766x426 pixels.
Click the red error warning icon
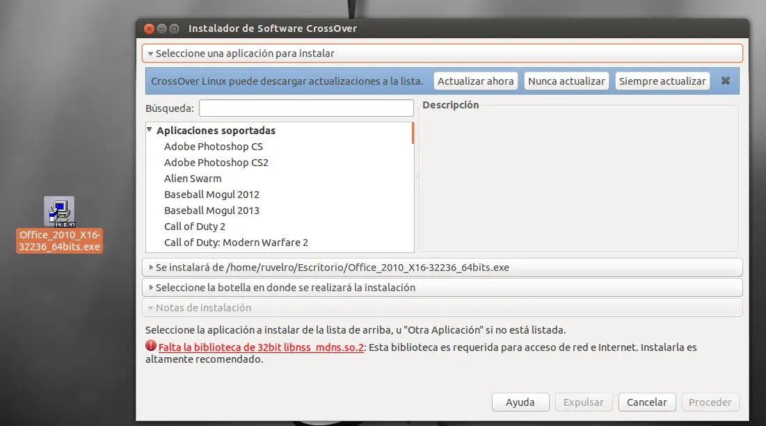tap(151, 346)
